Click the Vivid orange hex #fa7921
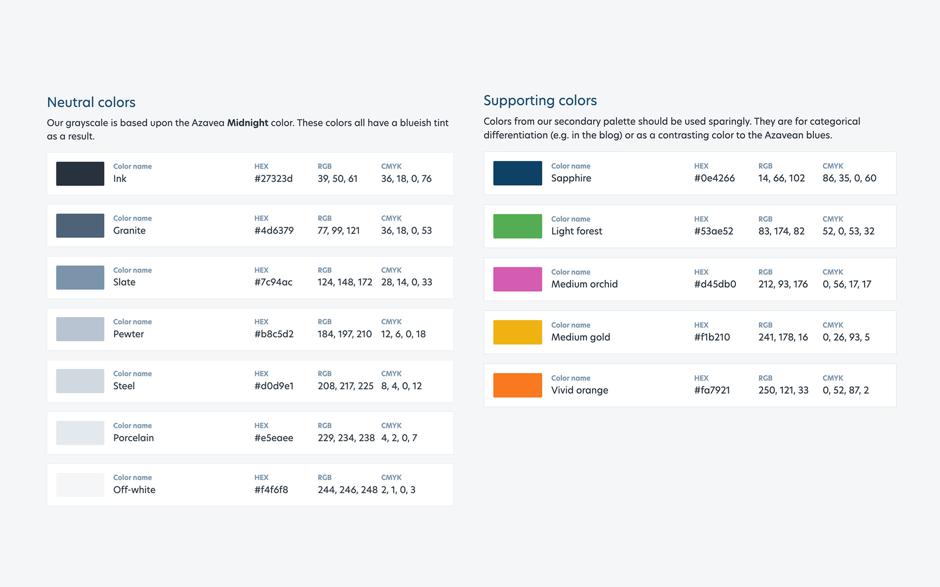940x587 pixels. (712, 390)
